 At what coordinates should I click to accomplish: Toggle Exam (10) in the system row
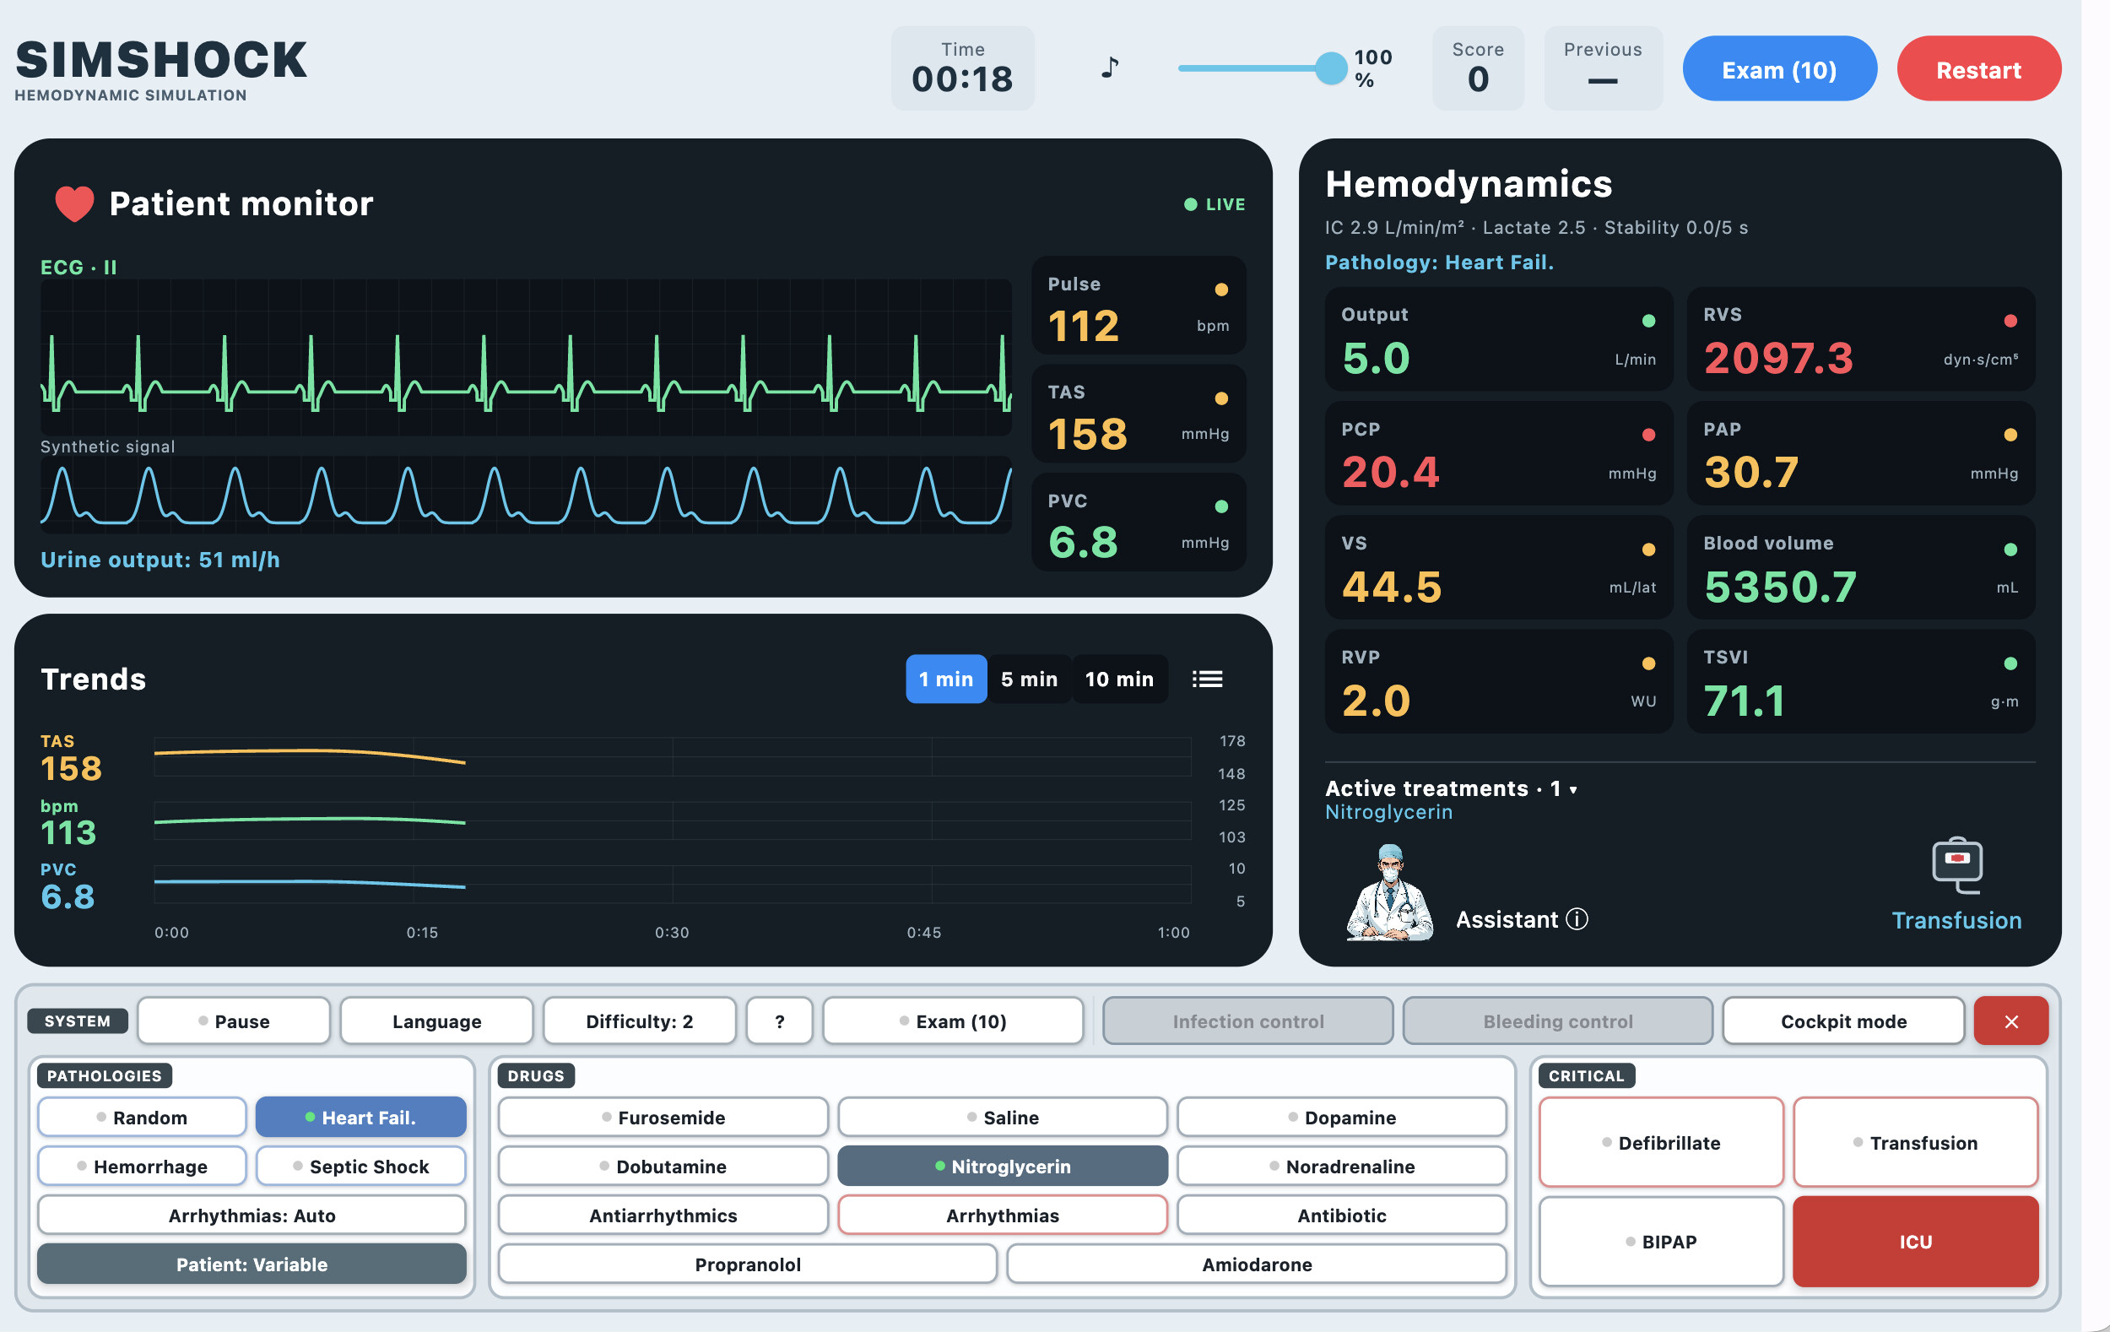tap(953, 1021)
